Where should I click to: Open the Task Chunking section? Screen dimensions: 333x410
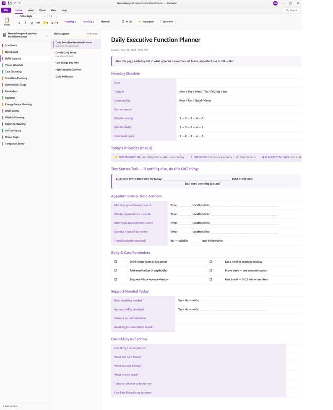26,72
